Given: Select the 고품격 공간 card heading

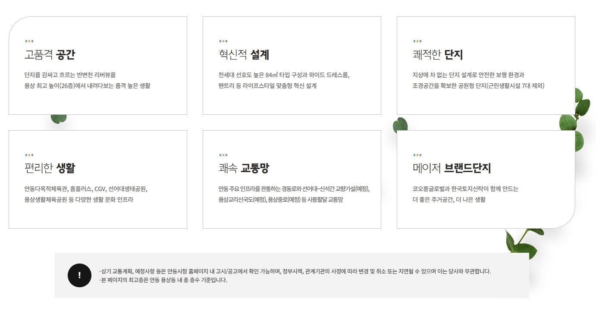Looking at the screenshot, I should [50, 55].
